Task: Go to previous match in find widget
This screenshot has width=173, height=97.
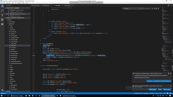Action: click(152, 9)
